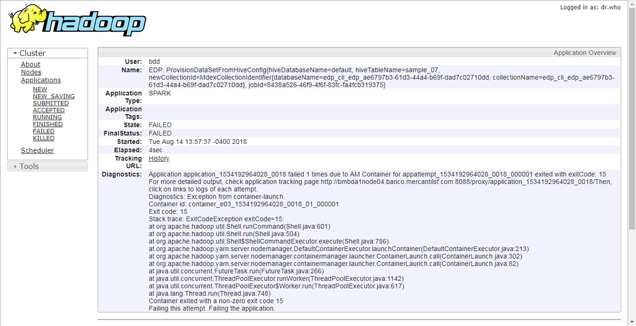Click the 'Thread.run(Thread.java:748)' line
The height and width of the screenshot is (326, 636).
(x=209, y=294)
